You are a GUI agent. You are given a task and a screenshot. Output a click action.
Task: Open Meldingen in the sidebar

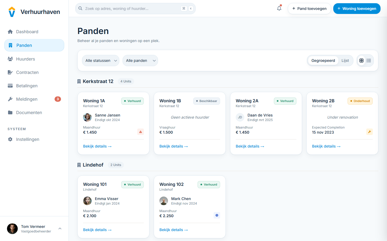tap(27, 99)
